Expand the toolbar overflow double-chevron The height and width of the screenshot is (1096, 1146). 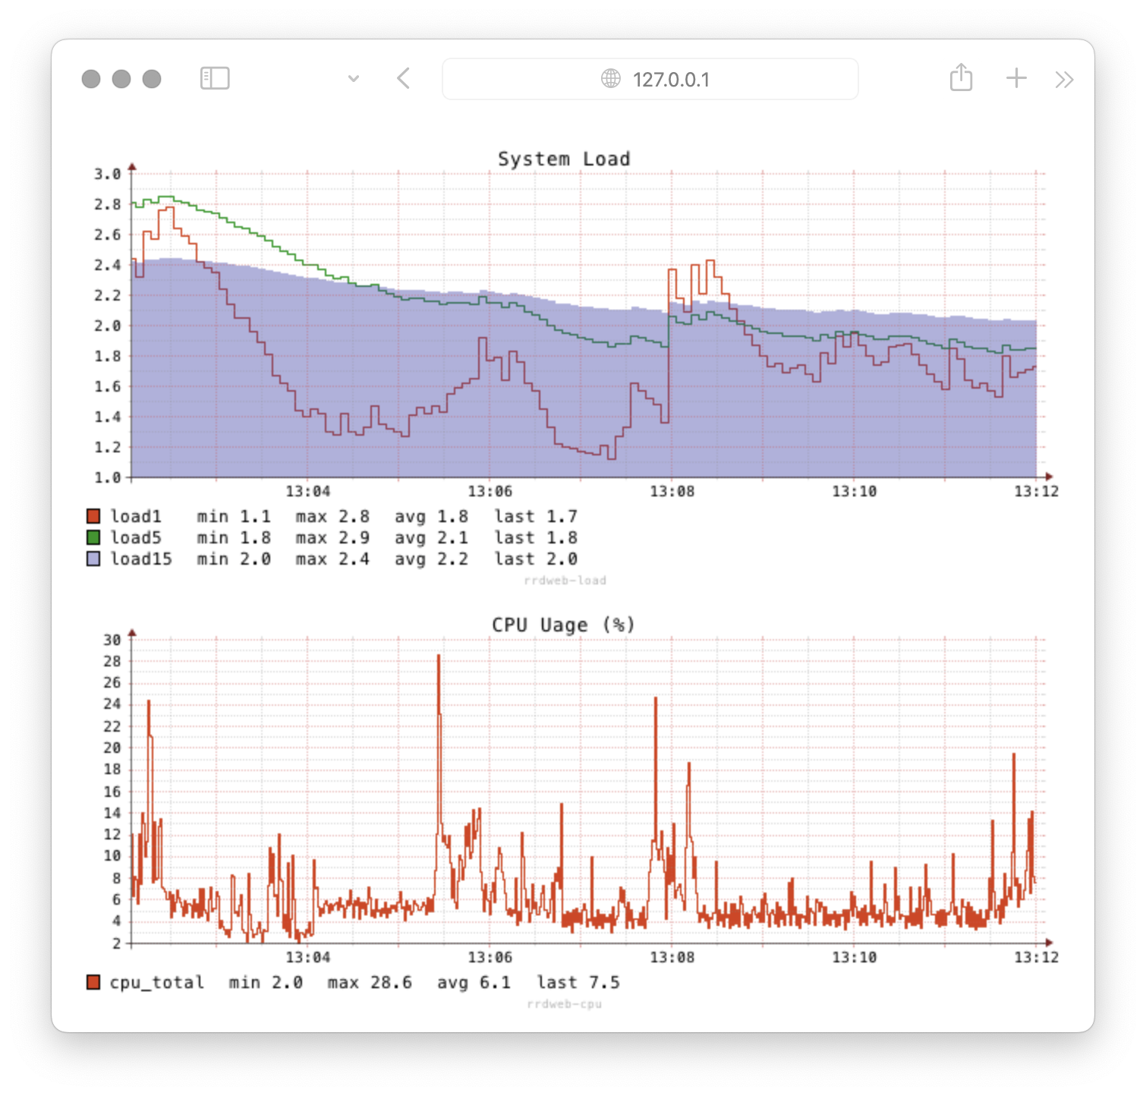coord(1064,80)
